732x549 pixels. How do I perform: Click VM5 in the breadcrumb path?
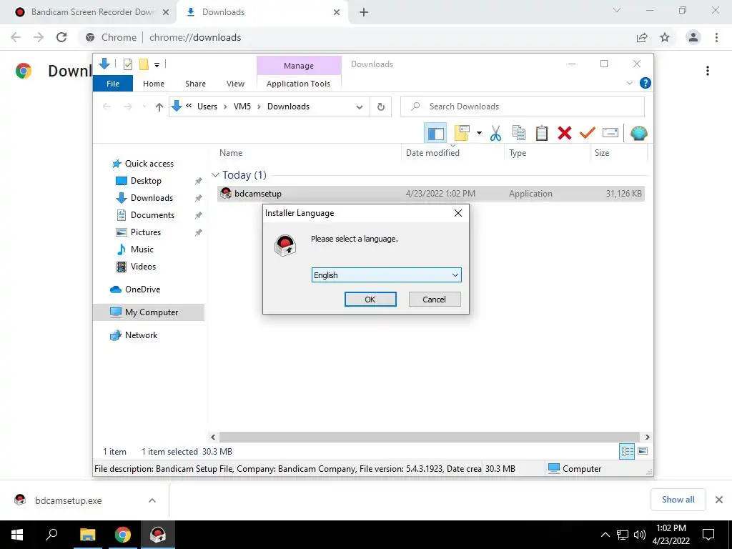(242, 107)
